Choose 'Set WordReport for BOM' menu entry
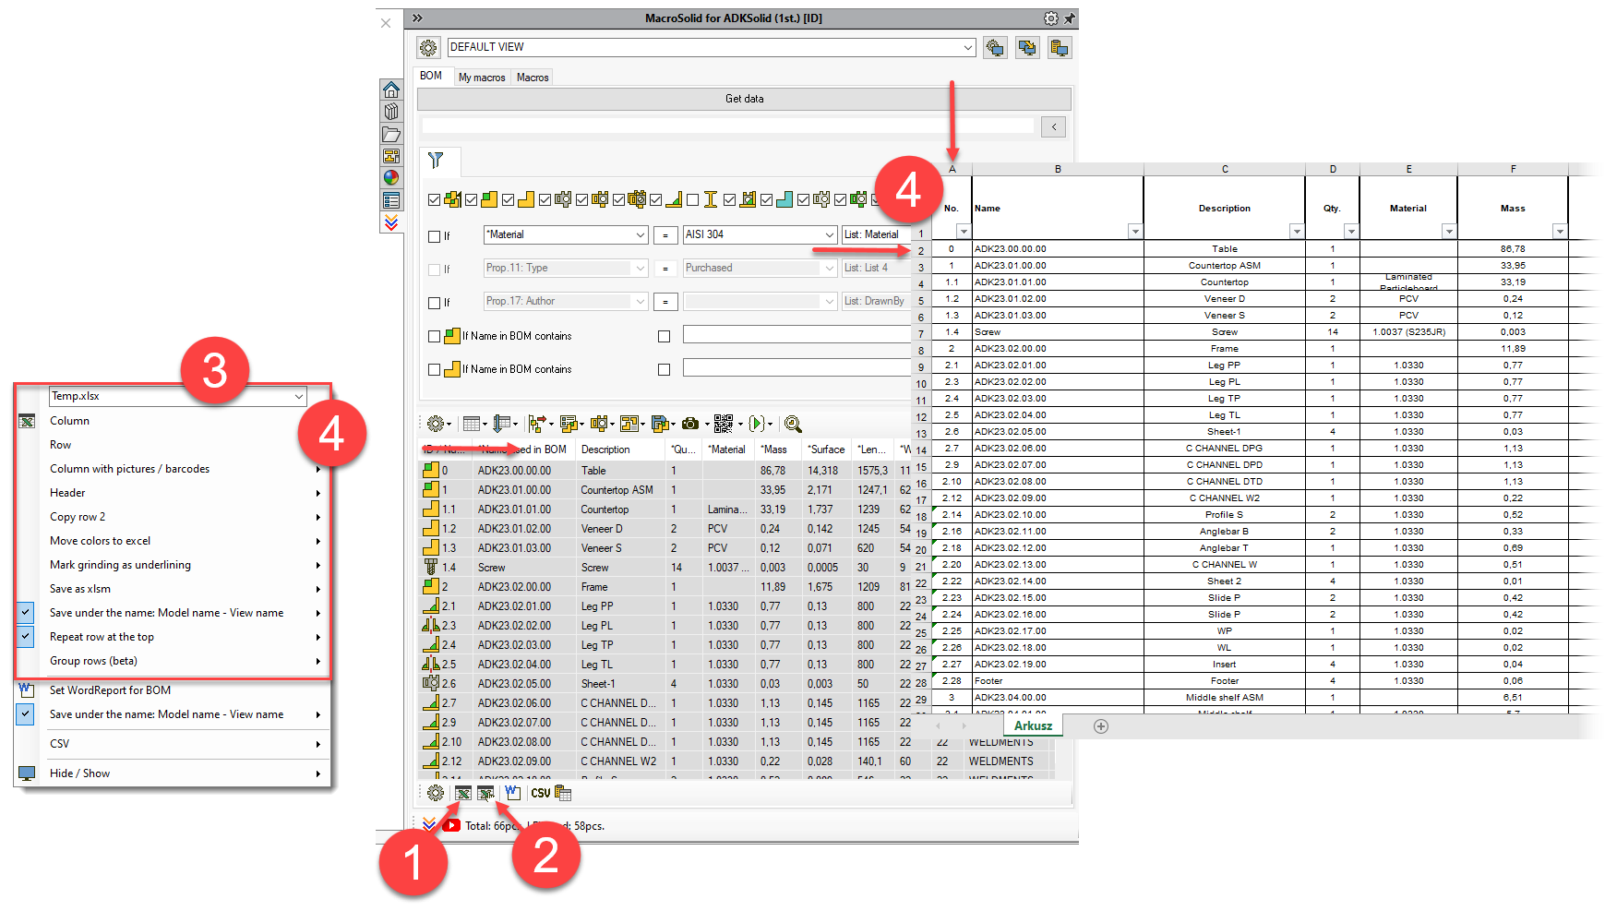The height and width of the screenshot is (911, 1605). 110,690
